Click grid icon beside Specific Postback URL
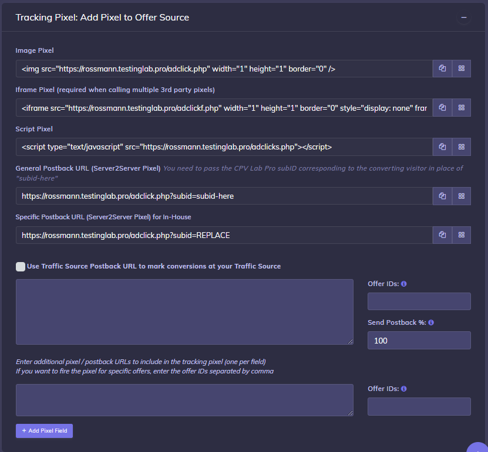488x452 pixels. tap(462, 235)
